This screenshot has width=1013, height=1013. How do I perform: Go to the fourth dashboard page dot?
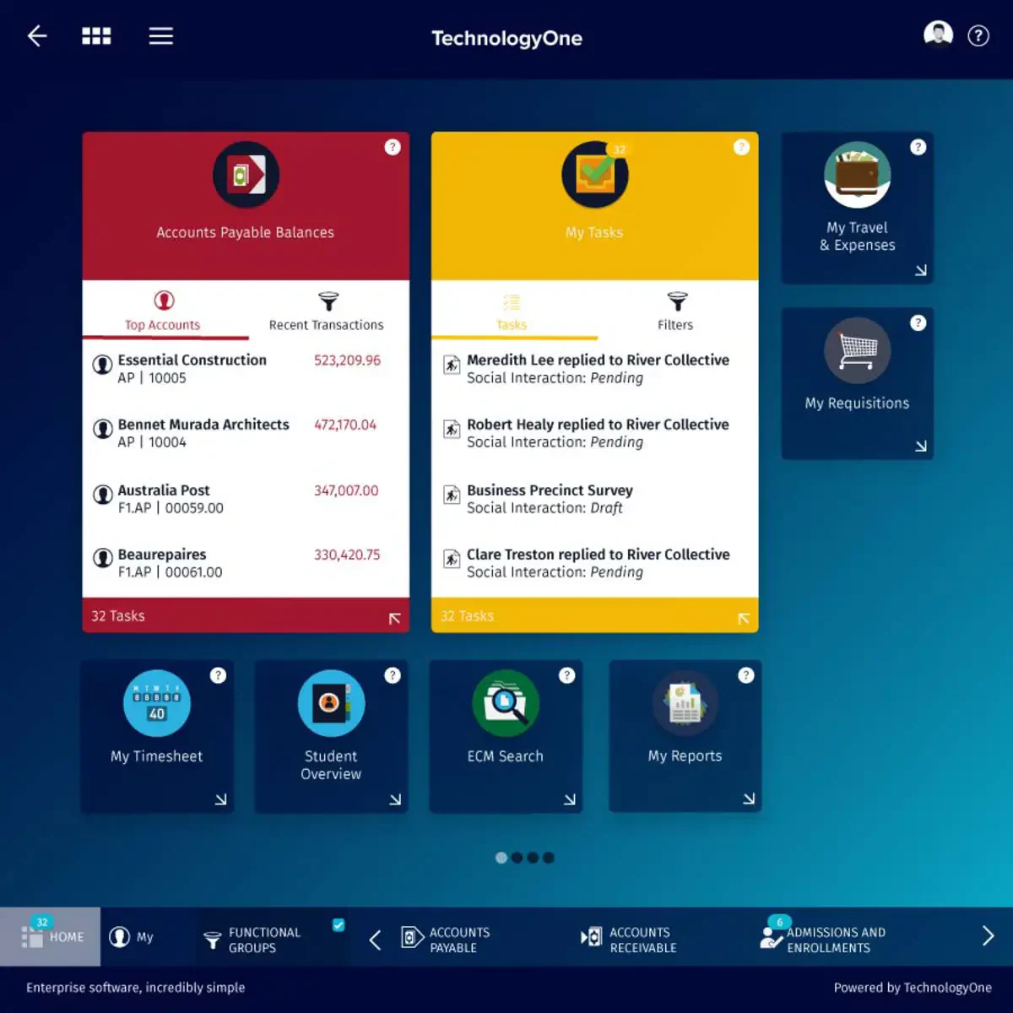pos(549,858)
